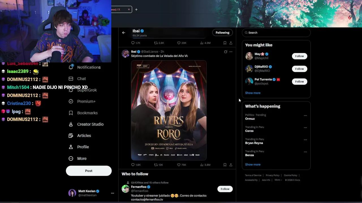The width and height of the screenshot is (362, 203).
Task: Open the Creator Studio icon
Action: pyautogui.click(x=71, y=124)
